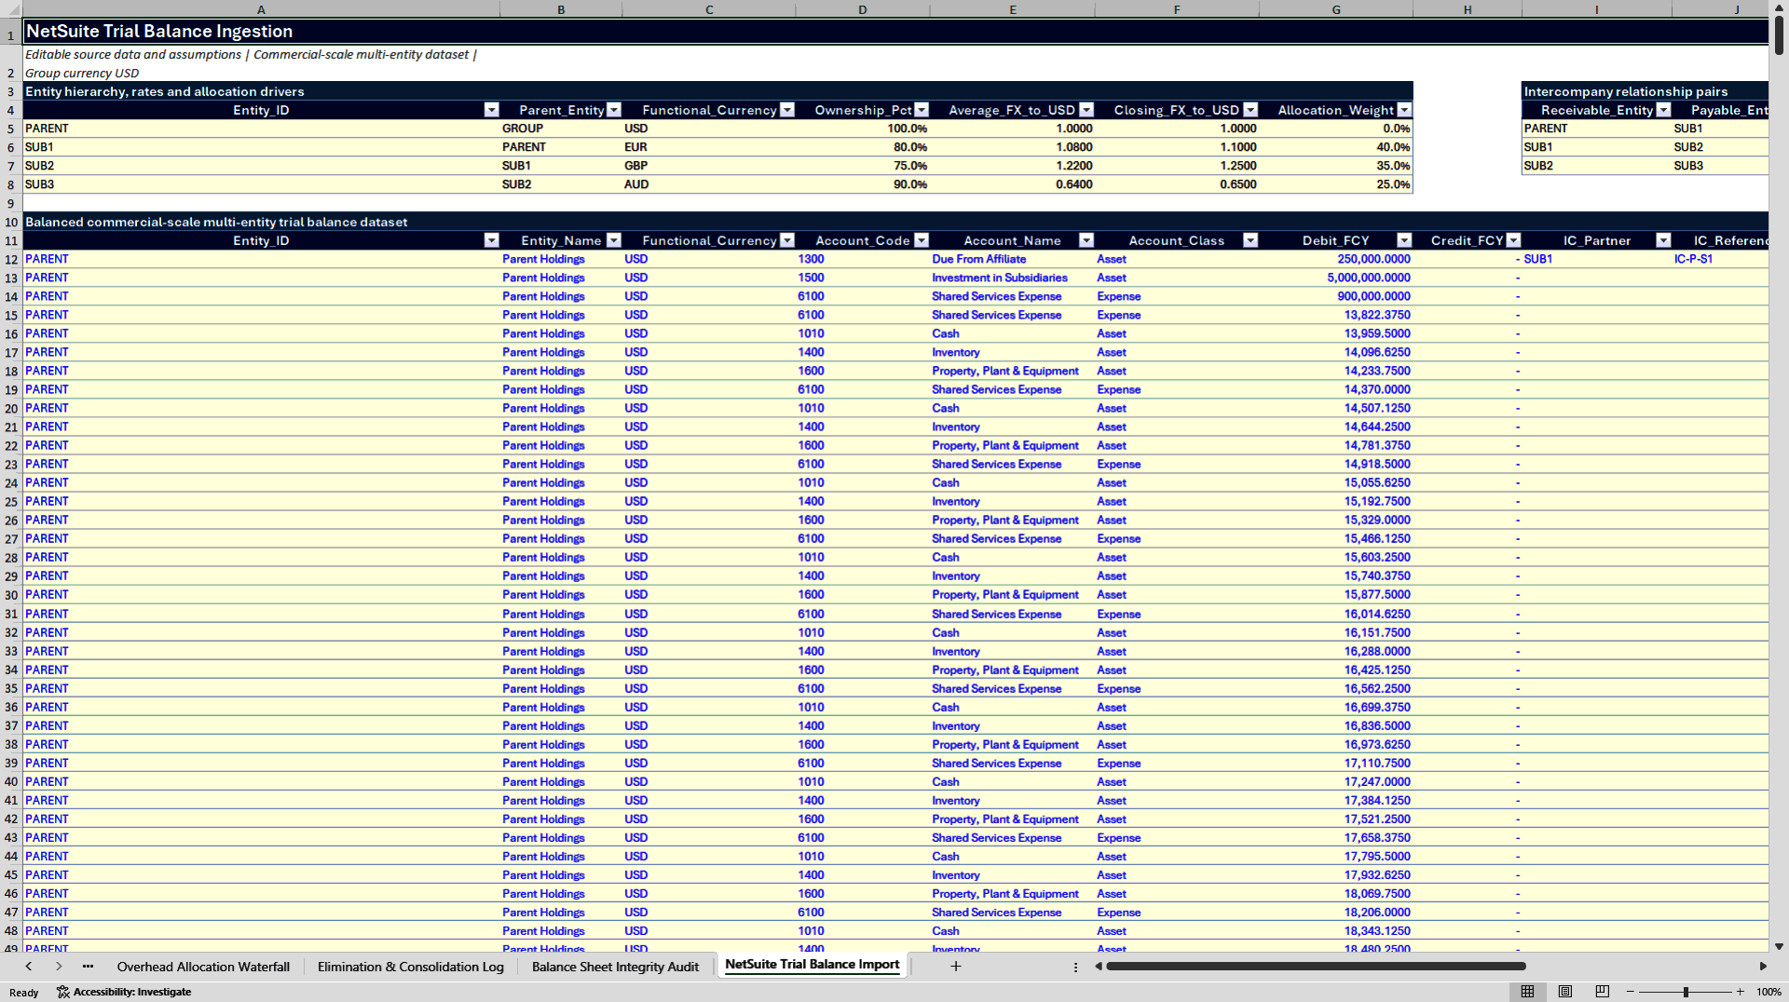This screenshot has height=1002, width=1789.
Task: Select average FX rate '0.6400'
Action: coord(1012,184)
